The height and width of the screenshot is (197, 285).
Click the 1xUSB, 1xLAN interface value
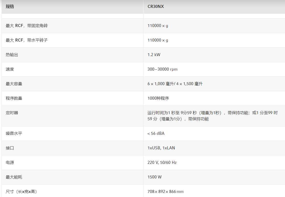[x=161, y=148]
